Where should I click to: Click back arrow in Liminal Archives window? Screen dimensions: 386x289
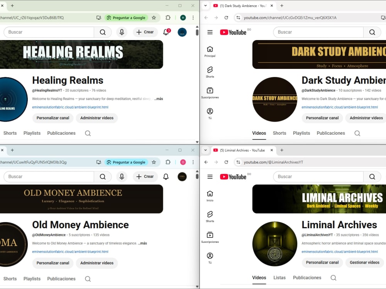tap(206, 162)
